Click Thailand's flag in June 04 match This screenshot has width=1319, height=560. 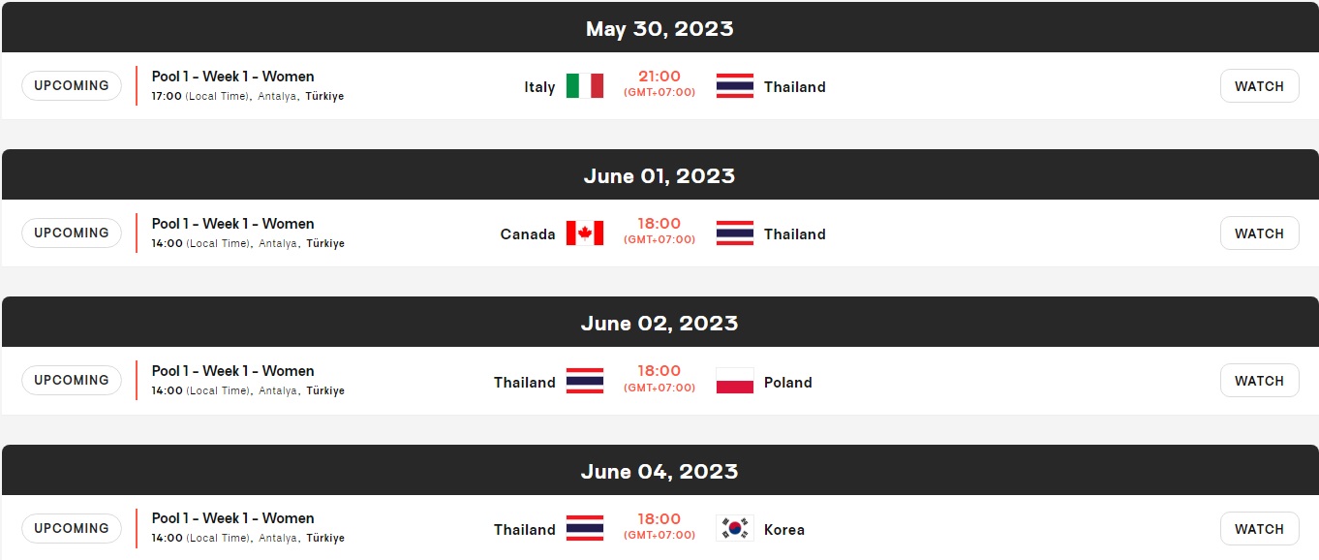tap(585, 529)
